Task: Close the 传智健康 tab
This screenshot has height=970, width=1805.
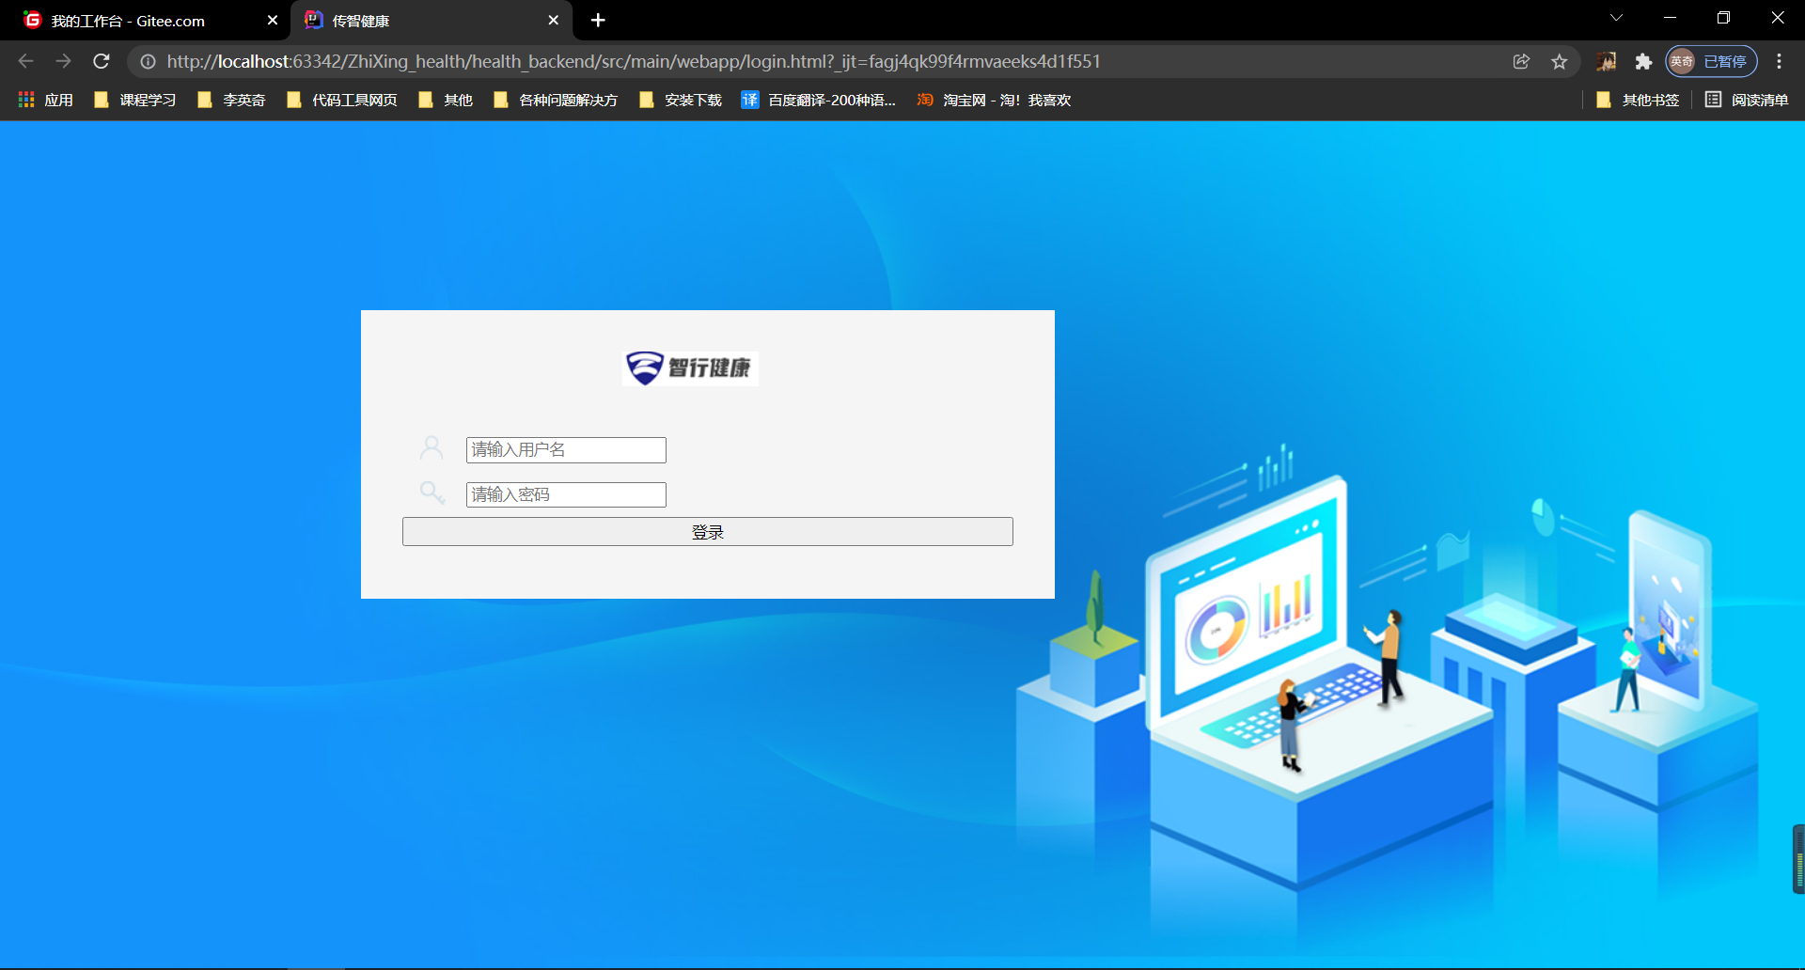Action: click(553, 20)
